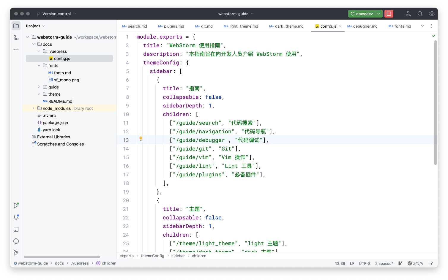Click .vuepress in the navigation bar

tap(80, 263)
